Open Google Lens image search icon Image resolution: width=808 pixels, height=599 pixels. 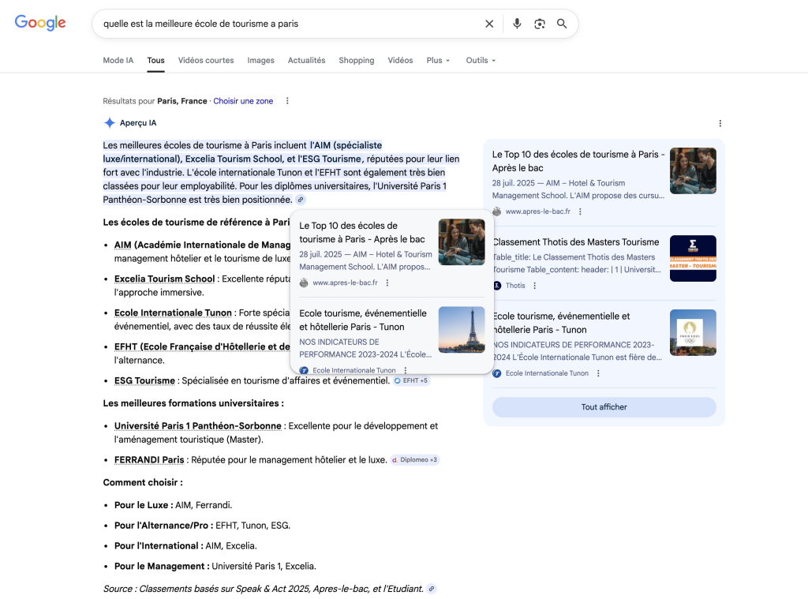tap(540, 24)
